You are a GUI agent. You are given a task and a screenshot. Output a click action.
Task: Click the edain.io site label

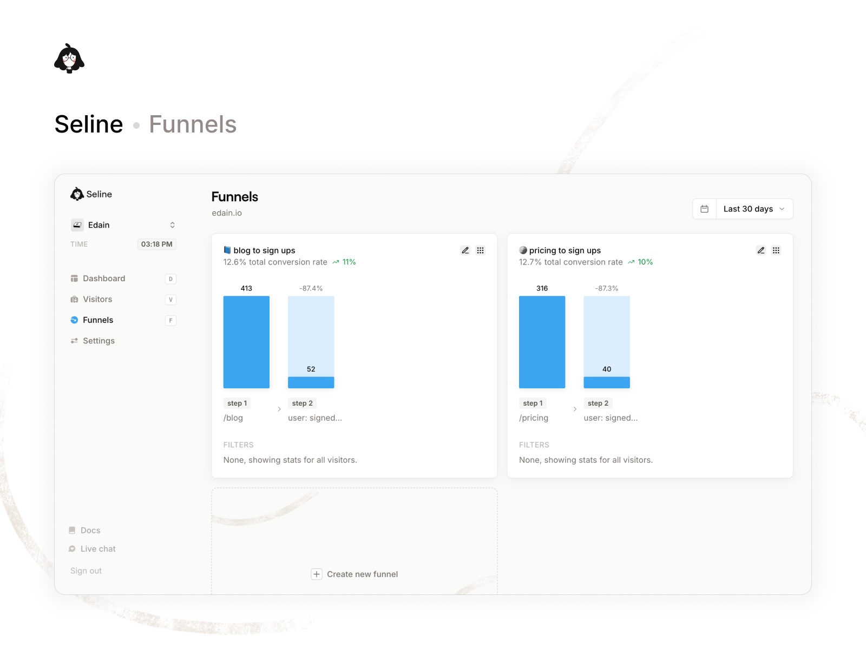(x=226, y=213)
